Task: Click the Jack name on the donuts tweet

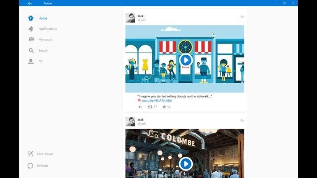Action: tap(141, 16)
